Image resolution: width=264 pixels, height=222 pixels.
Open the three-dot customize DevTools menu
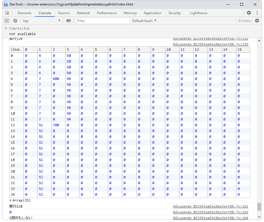point(257,13)
